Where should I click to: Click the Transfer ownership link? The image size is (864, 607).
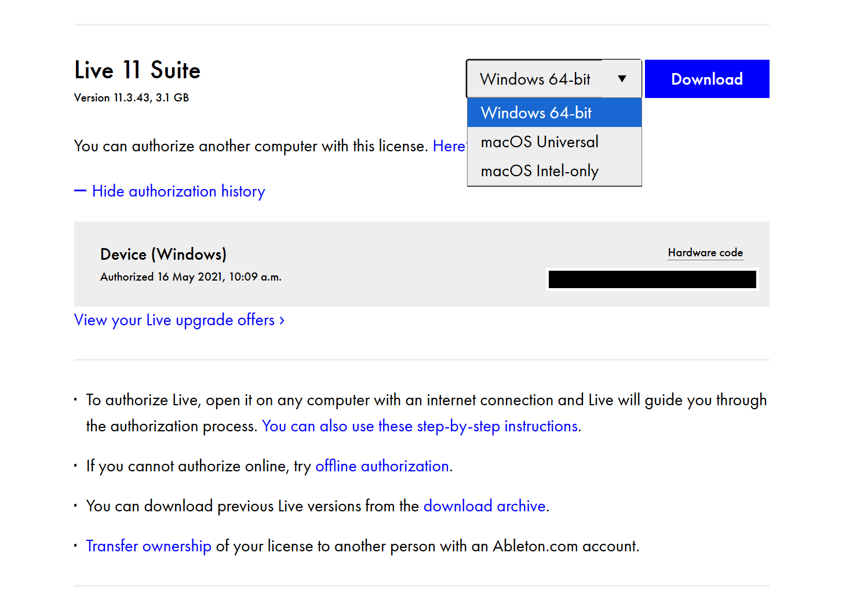(x=148, y=546)
